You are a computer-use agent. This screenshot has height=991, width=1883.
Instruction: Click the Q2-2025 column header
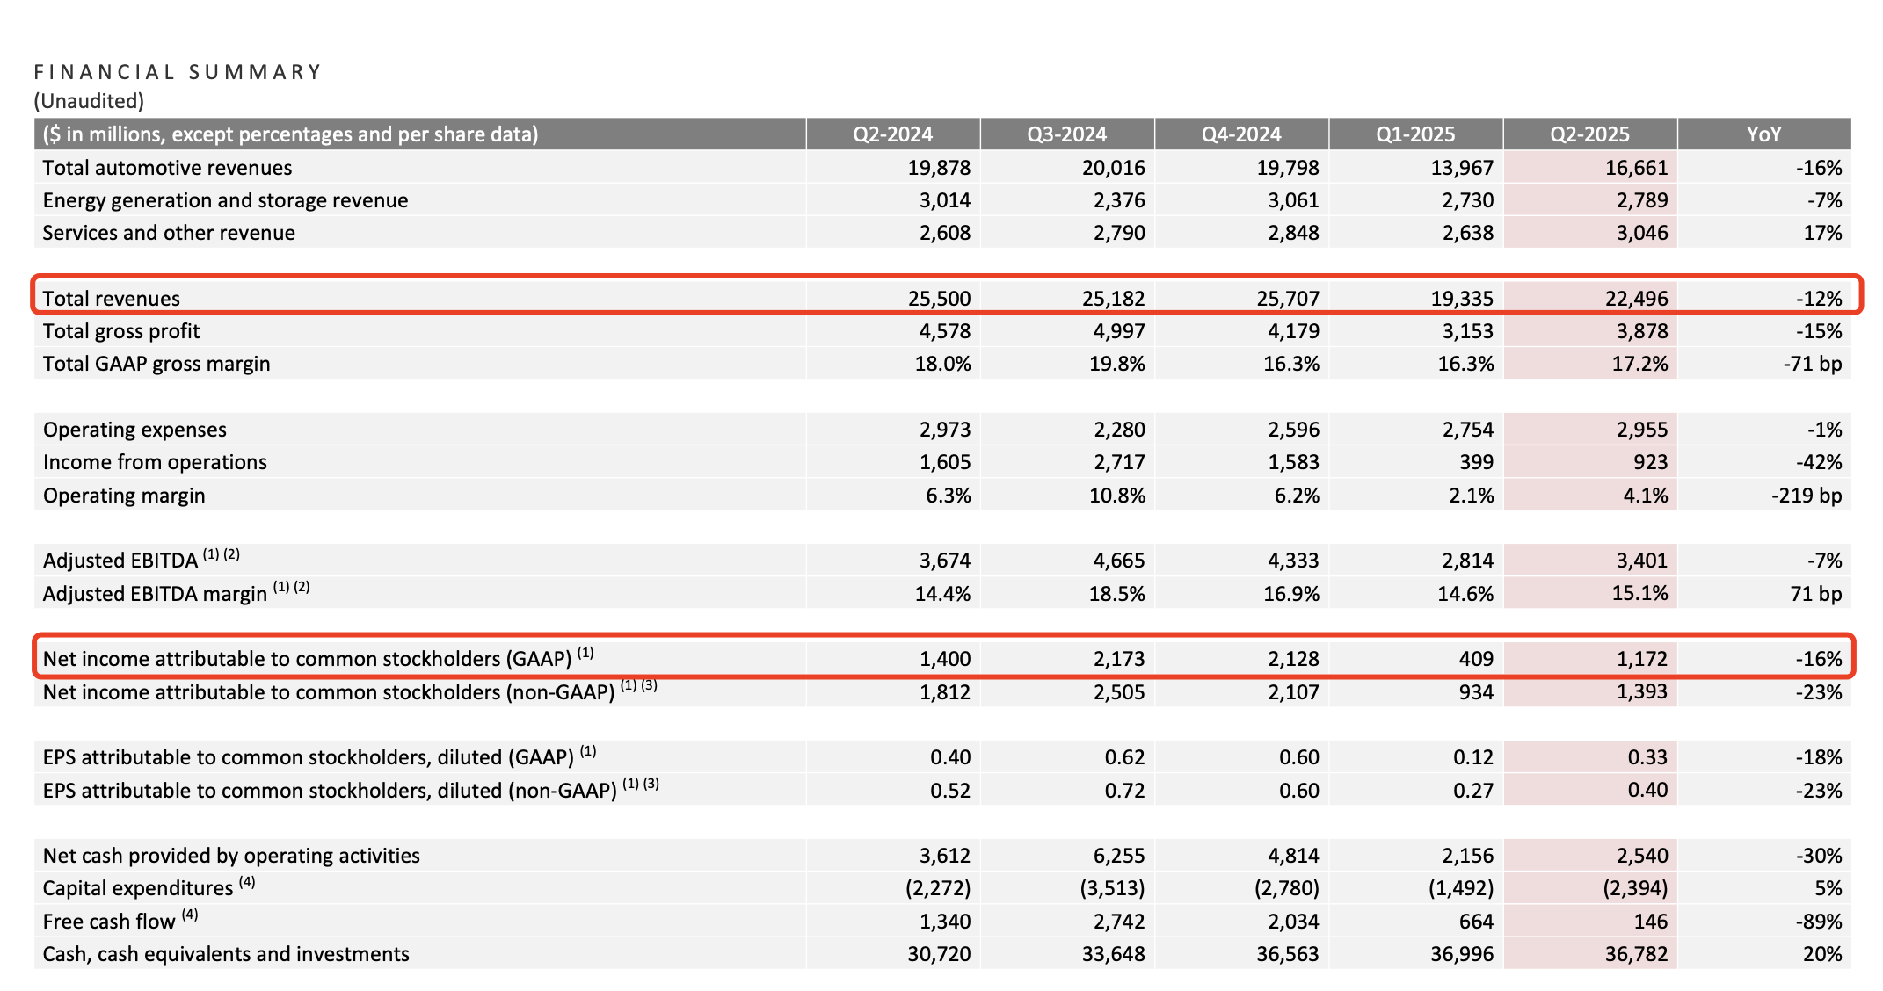(1589, 134)
